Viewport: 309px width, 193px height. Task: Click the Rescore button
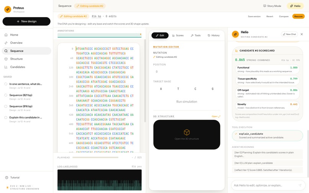[x=298, y=16]
